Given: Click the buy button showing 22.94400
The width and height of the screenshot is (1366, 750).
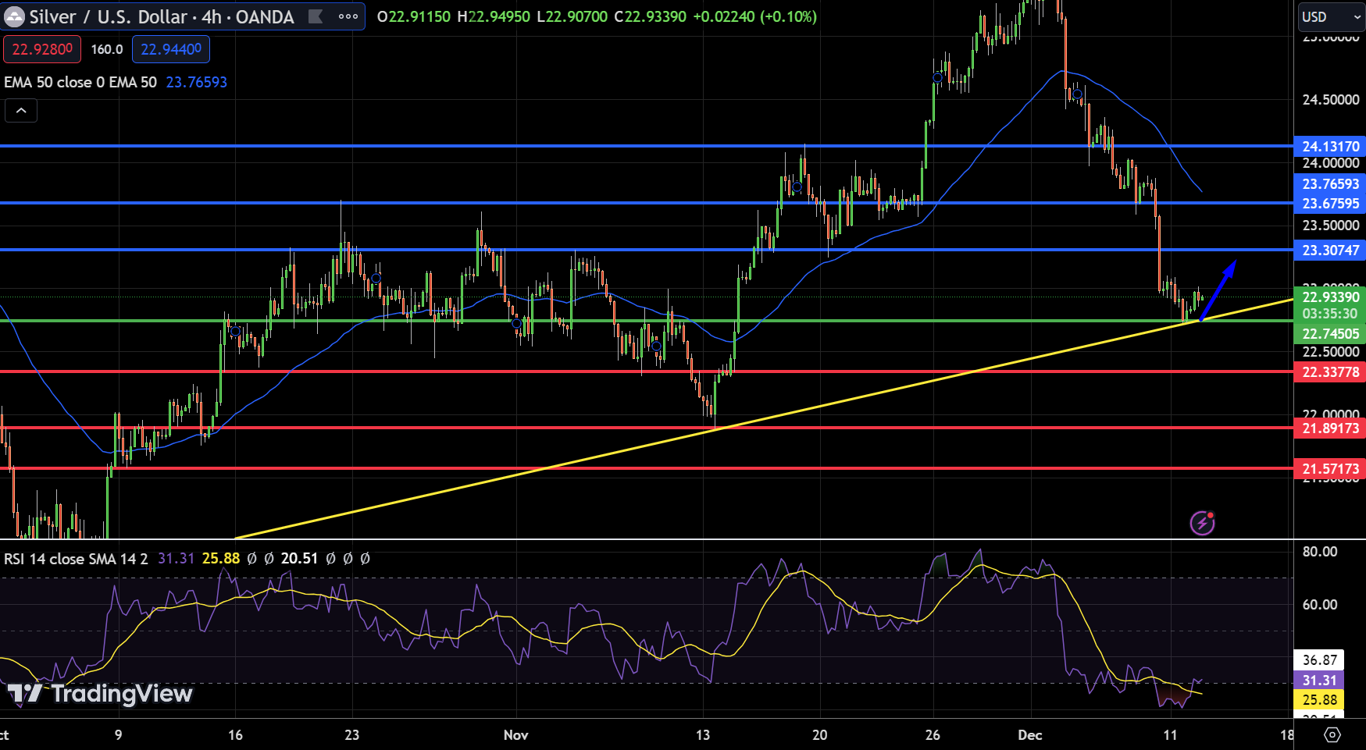Looking at the screenshot, I should pyautogui.click(x=170, y=49).
